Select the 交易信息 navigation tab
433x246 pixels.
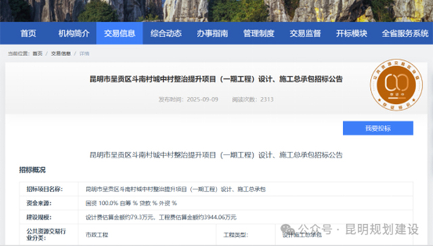coord(119,33)
